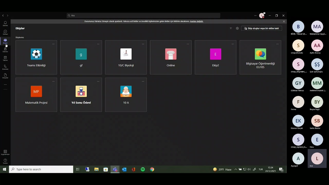Image resolution: width=329 pixels, height=185 pixels.
Task: Open more options for Online team
Action: coord(188,44)
